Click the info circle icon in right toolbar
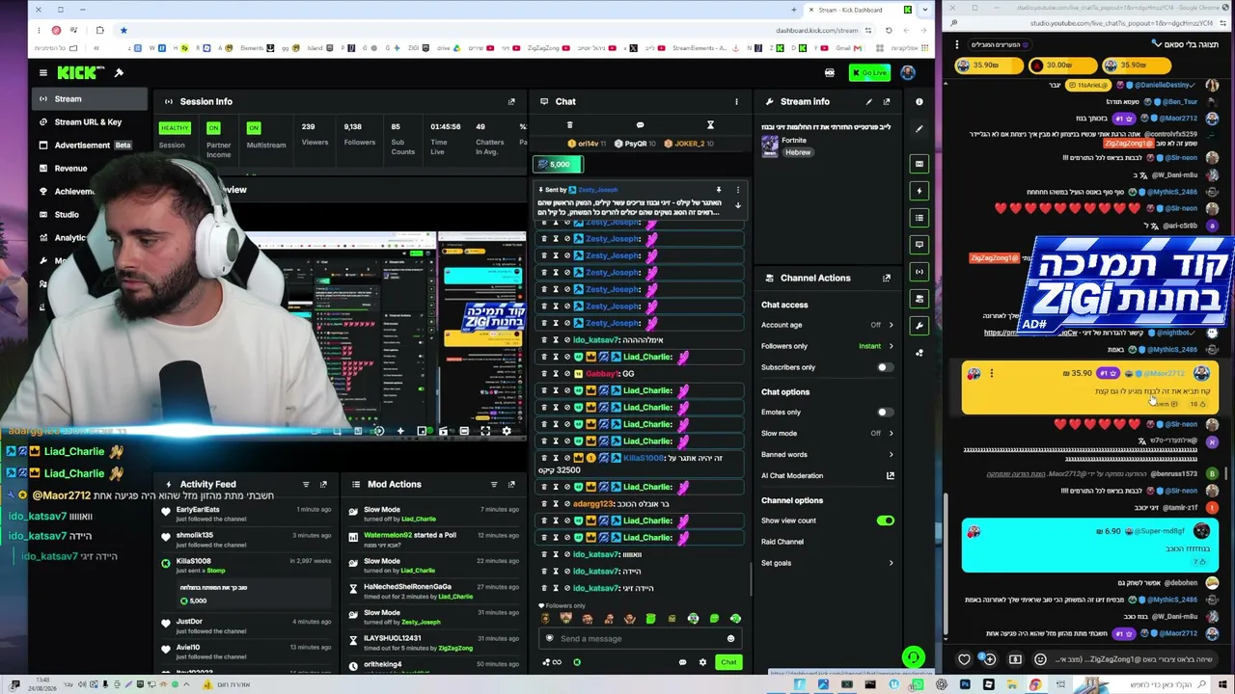The image size is (1235, 694). (919, 101)
